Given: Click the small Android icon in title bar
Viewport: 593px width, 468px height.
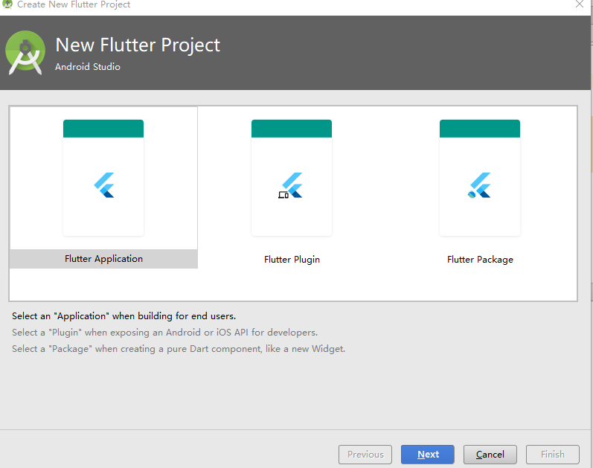Looking at the screenshot, I should 7,4.
